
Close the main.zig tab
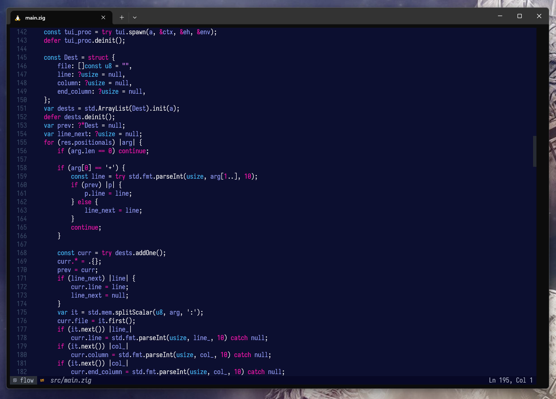coord(103,18)
